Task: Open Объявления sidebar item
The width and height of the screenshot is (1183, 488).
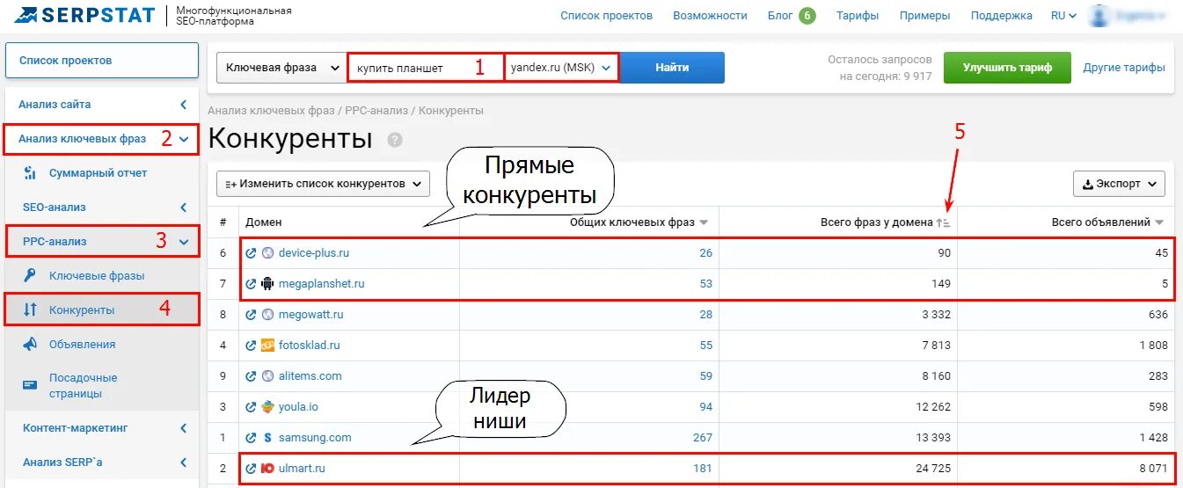Action: [x=82, y=345]
